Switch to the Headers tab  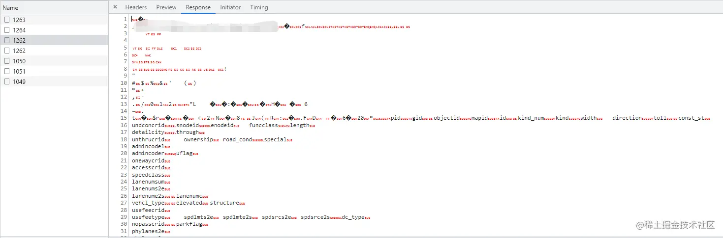[x=136, y=7]
